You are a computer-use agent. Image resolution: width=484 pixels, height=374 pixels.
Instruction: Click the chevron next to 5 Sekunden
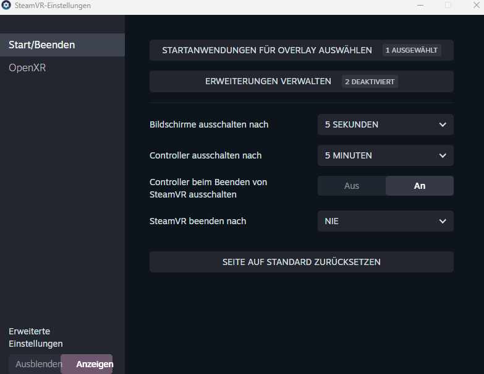pos(443,124)
